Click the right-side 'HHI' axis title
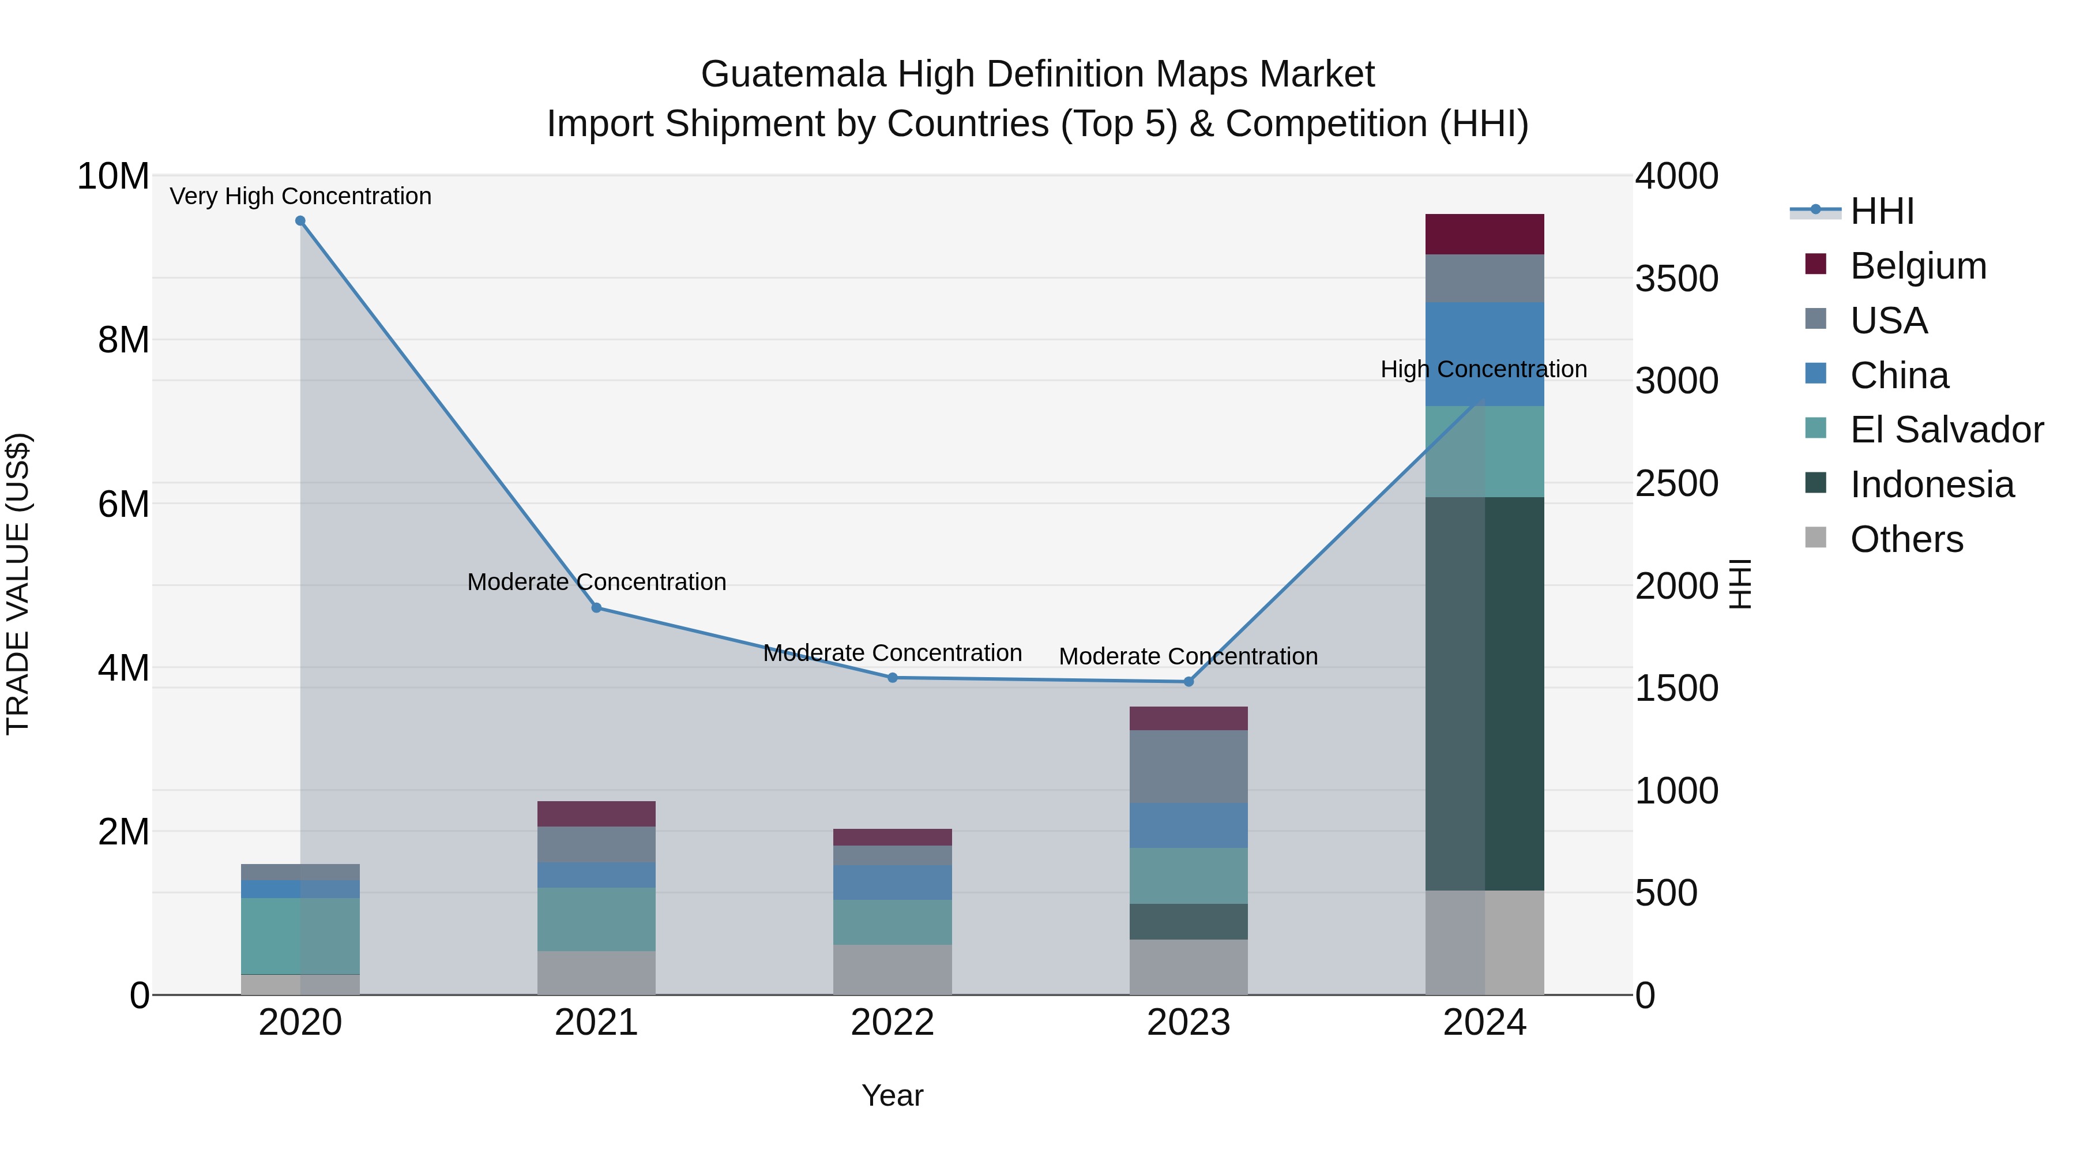 pyautogui.click(x=1741, y=584)
